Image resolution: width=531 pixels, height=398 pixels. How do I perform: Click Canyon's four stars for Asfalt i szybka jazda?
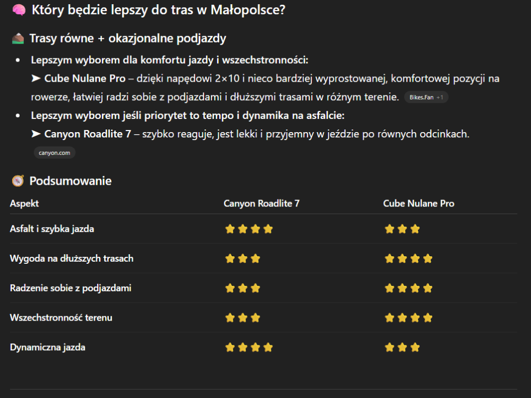point(249,229)
